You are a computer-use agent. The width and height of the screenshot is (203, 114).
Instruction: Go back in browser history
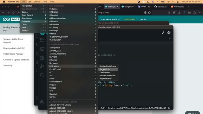pyautogui.click(x=3, y=13)
